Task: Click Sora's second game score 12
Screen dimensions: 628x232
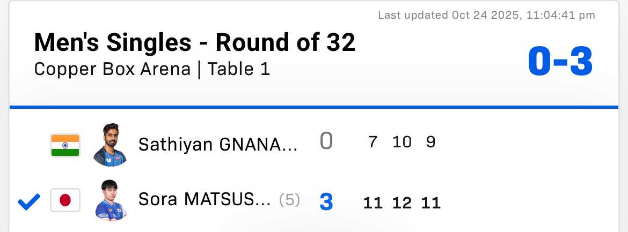Action: (x=401, y=203)
